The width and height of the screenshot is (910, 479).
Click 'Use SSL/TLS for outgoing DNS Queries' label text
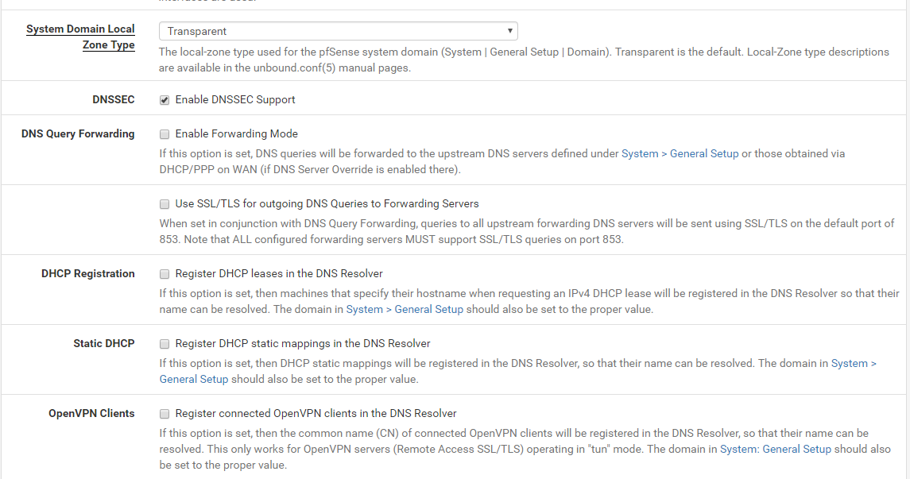click(327, 204)
